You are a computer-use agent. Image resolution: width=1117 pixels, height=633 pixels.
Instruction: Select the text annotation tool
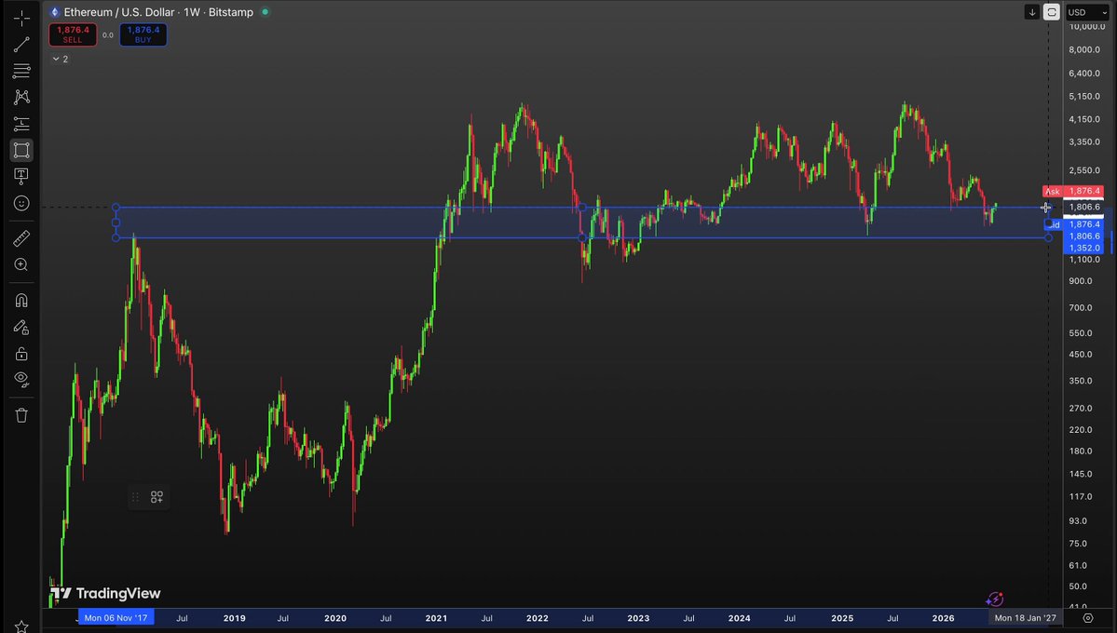pos(21,176)
